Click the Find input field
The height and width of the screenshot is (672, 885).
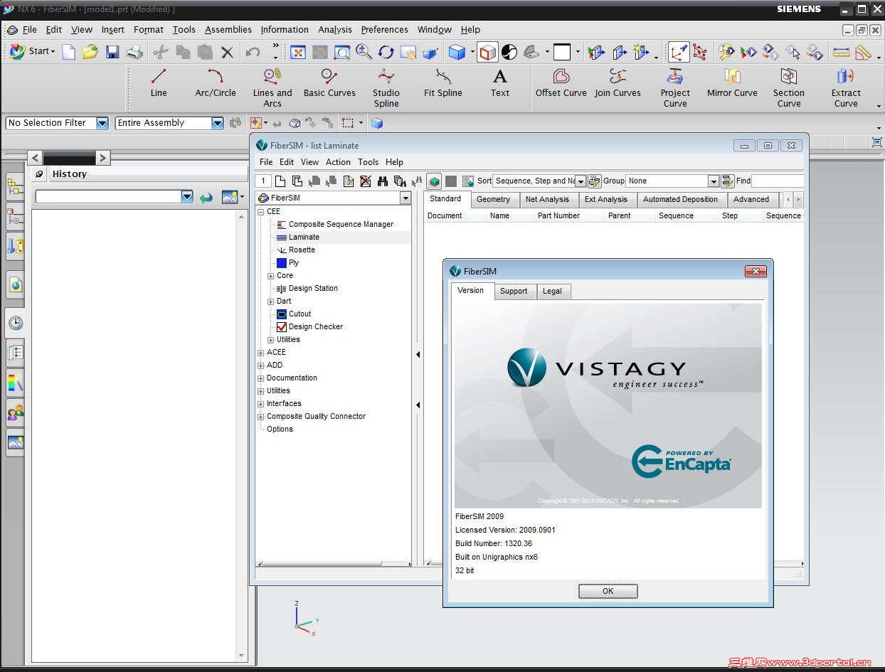tap(778, 181)
